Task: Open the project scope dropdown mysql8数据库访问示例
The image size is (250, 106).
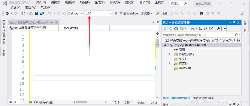Action: point(56,28)
